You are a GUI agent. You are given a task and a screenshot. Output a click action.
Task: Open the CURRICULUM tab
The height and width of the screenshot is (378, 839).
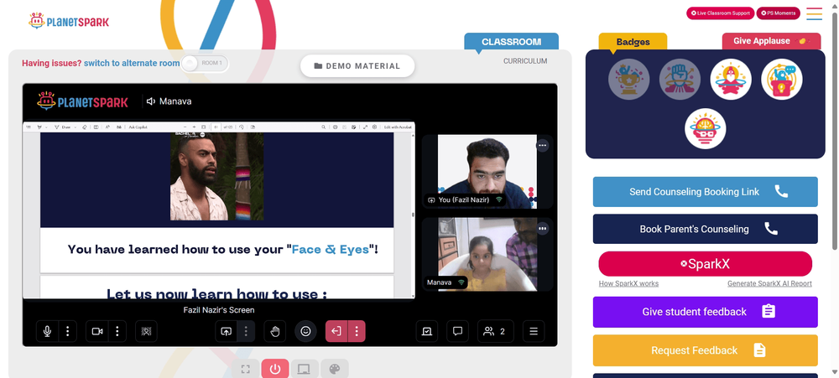pyautogui.click(x=525, y=61)
